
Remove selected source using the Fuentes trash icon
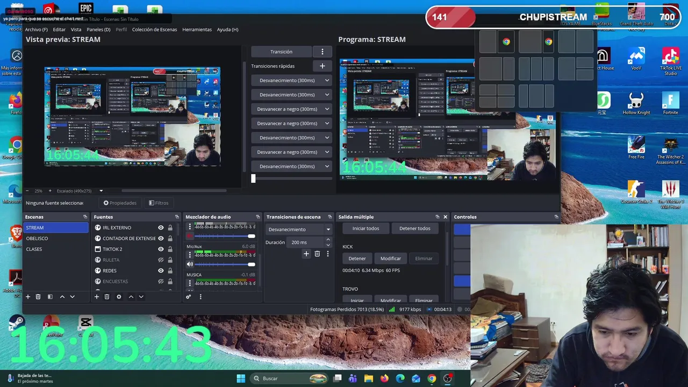tap(107, 297)
